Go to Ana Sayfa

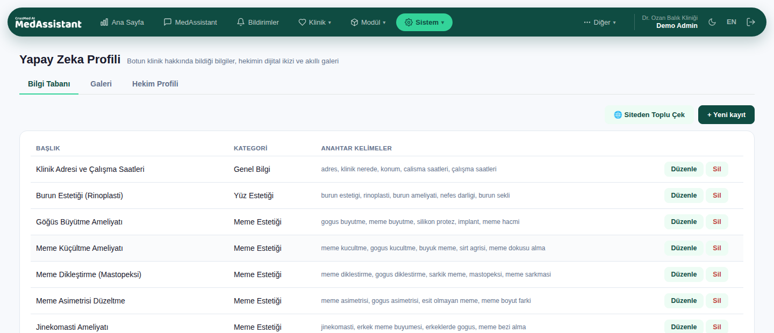coord(122,22)
